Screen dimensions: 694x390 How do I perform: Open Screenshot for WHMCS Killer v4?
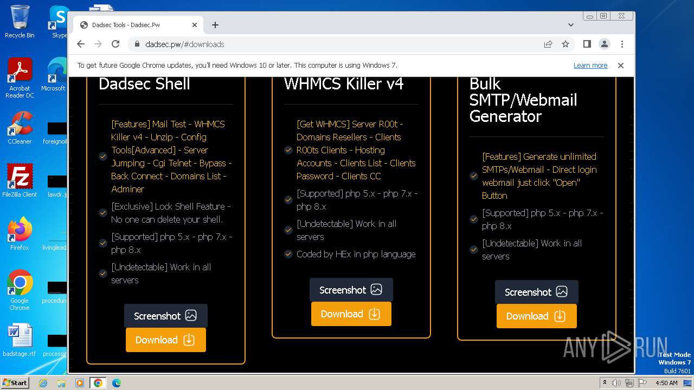coord(351,290)
